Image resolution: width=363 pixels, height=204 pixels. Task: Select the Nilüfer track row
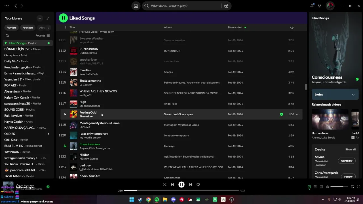tap(181, 157)
